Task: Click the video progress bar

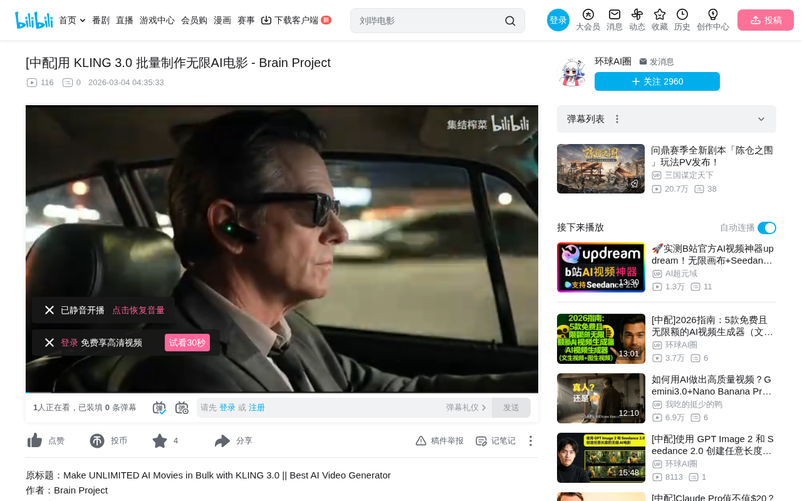Action: pyautogui.click(x=282, y=393)
